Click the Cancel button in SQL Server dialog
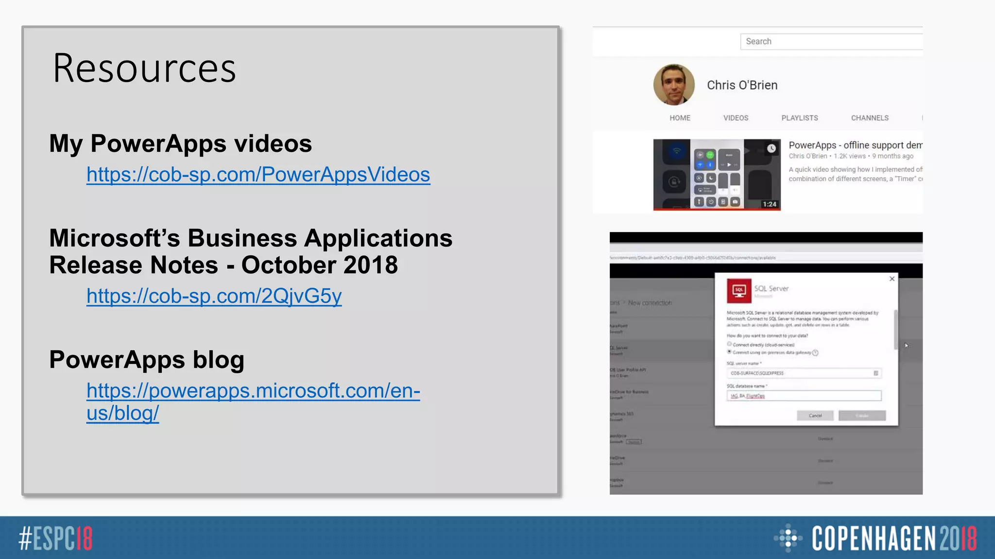This screenshot has height=559, width=995. 815,416
